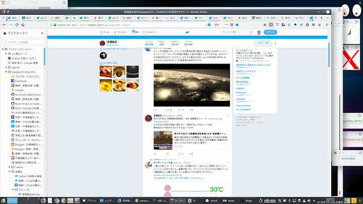This screenshot has height=204, width=363.
Task: Open the list-all-tabs dropdown arrow
Action: point(327,18)
